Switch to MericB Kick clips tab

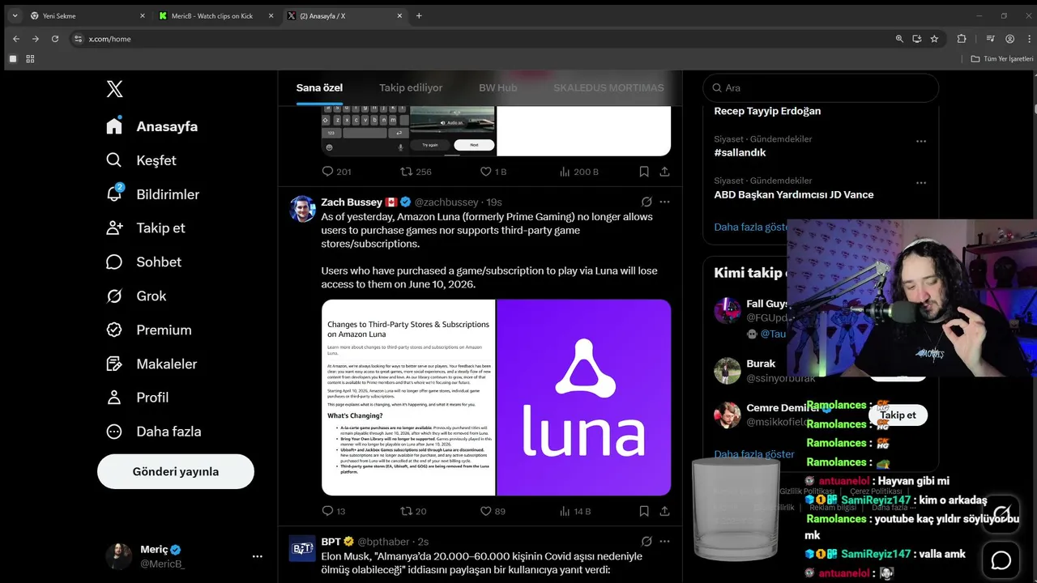pos(216,15)
